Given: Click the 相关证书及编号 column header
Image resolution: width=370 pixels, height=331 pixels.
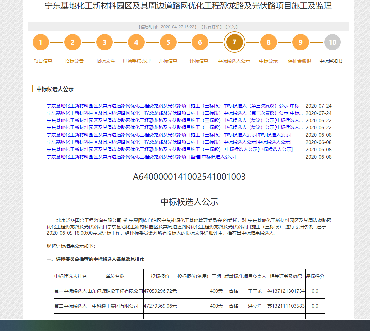Looking at the screenshot, I should tap(286, 276).
